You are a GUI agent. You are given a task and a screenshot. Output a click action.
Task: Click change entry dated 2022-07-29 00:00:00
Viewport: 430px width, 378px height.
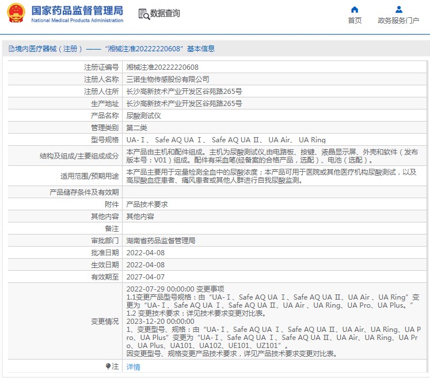click(175, 289)
